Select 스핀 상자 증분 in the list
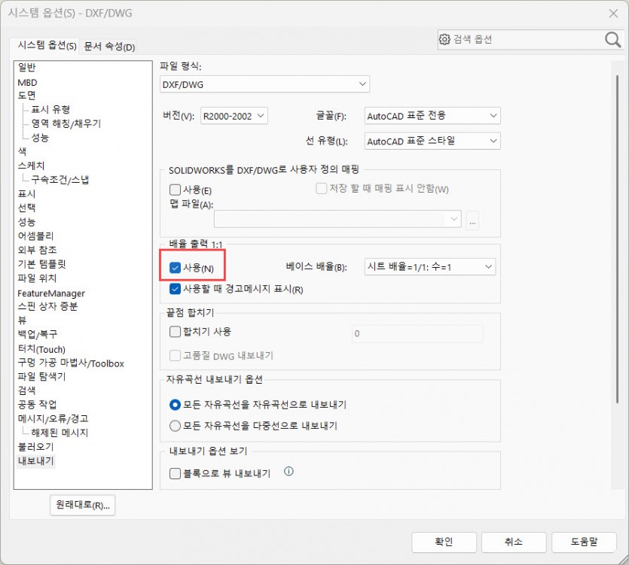 point(47,306)
